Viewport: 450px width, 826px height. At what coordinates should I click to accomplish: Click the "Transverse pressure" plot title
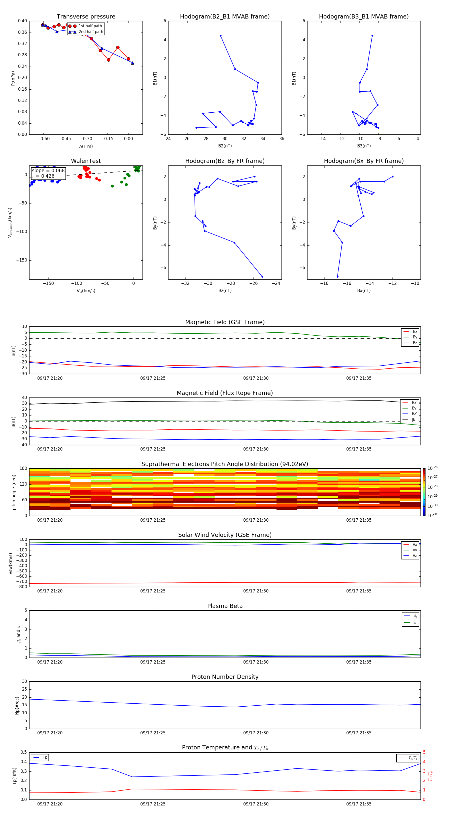(86, 17)
